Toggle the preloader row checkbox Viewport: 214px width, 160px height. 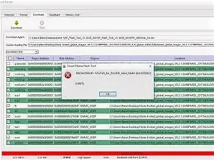(x=9, y=64)
